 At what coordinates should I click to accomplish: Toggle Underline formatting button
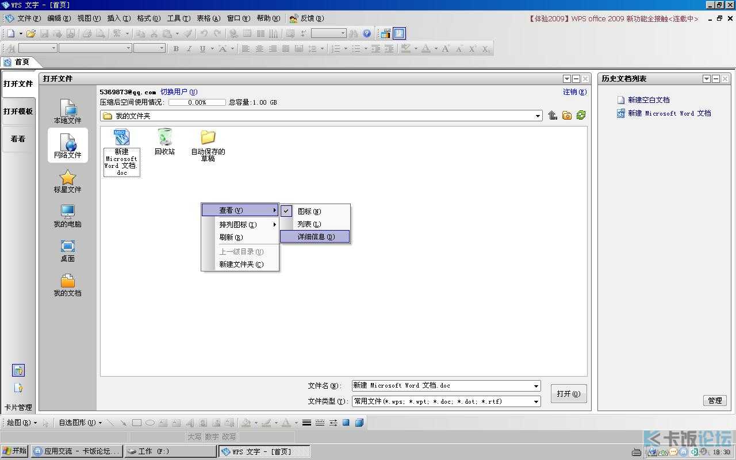click(202, 49)
